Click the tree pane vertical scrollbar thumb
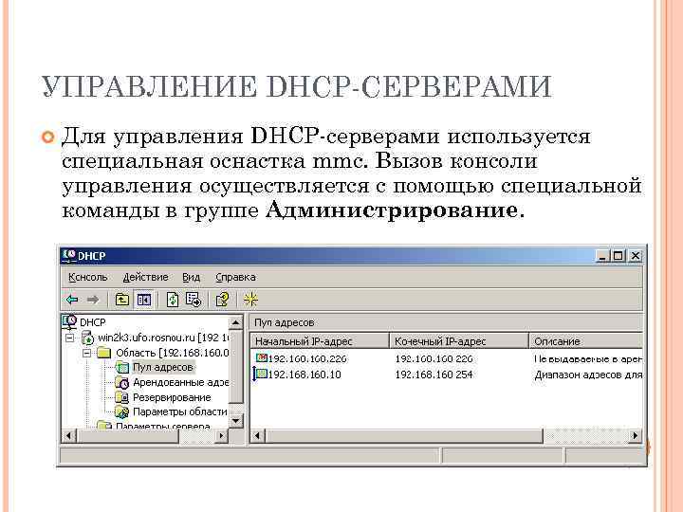This screenshot has width=683, height=512. [235, 366]
